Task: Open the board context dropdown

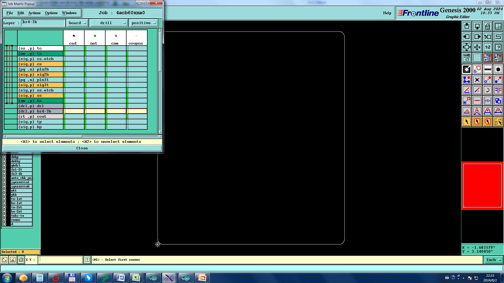Action: click(77, 23)
